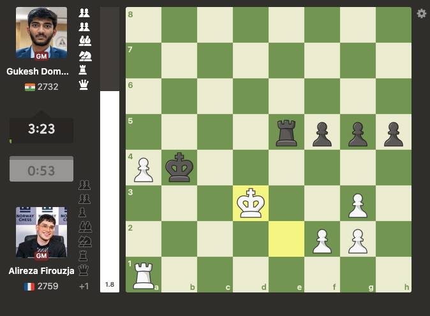Screen dimensions: 430x316
Task: Click Firouzja's topmost captured black pawn pair
Action: pos(84,185)
